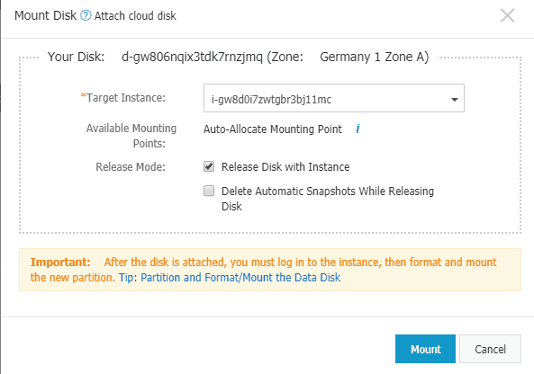This screenshot has width=534, height=374.
Task: Click the blue info icon next to Auto-Allocate Mounting Point
Action: (358, 129)
